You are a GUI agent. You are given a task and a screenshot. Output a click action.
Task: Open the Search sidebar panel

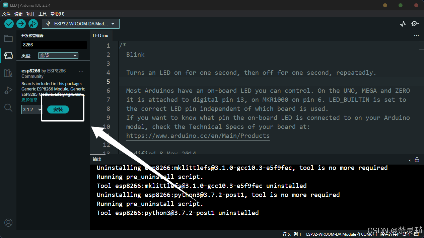click(x=8, y=107)
